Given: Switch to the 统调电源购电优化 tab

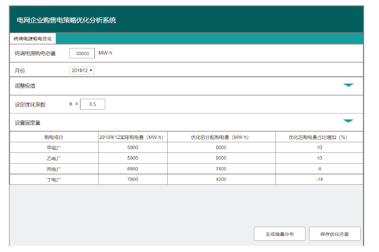Looking at the screenshot, I should pos(33,39).
